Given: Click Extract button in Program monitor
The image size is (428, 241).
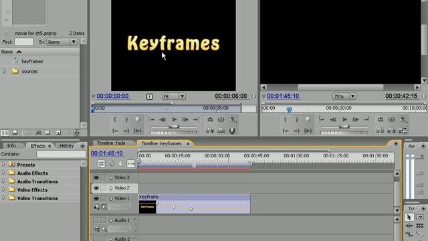Looking at the screenshot, I should coord(391,131).
